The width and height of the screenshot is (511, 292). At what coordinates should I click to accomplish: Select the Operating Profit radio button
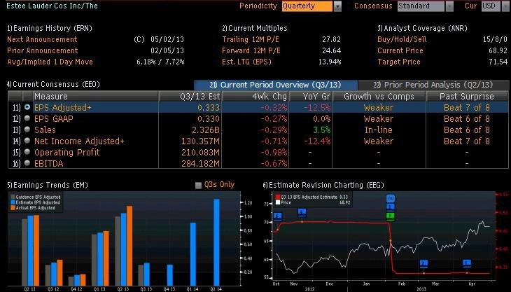click(x=27, y=152)
